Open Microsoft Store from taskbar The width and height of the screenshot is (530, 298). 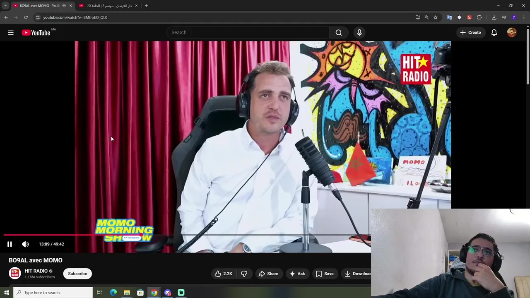140,293
